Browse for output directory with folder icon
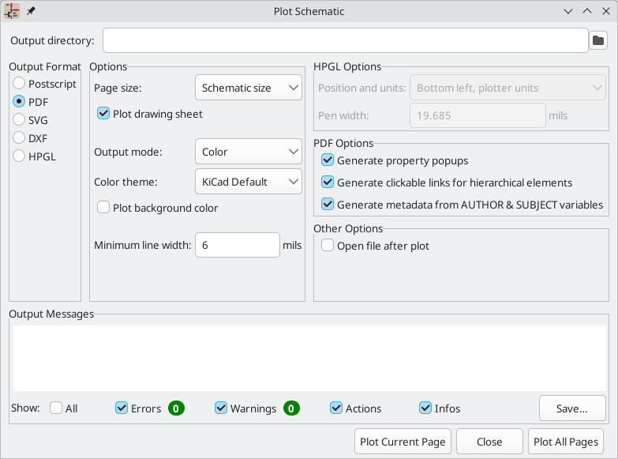This screenshot has width=618, height=459. pos(598,40)
